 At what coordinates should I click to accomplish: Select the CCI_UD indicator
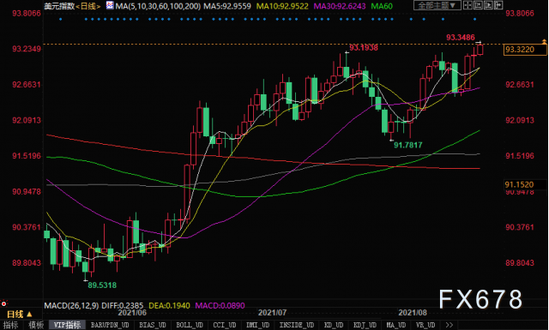pyautogui.click(x=224, y=325)
